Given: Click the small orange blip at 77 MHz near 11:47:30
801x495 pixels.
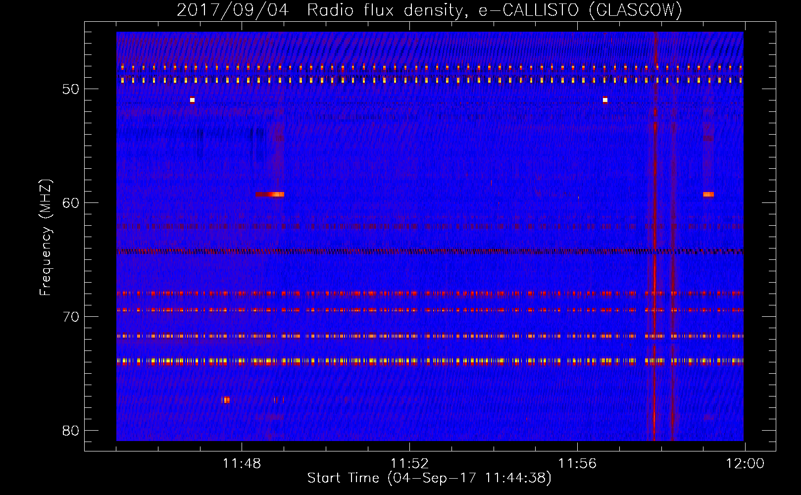Looking at the screenshot, I should (x=226, y=399).
